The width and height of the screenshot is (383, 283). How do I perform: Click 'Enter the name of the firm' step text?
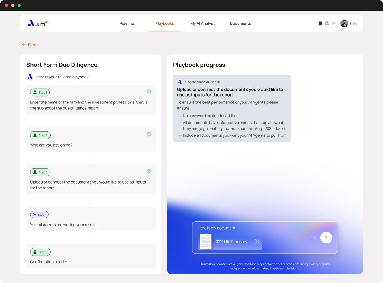click(x=89, y=105)
